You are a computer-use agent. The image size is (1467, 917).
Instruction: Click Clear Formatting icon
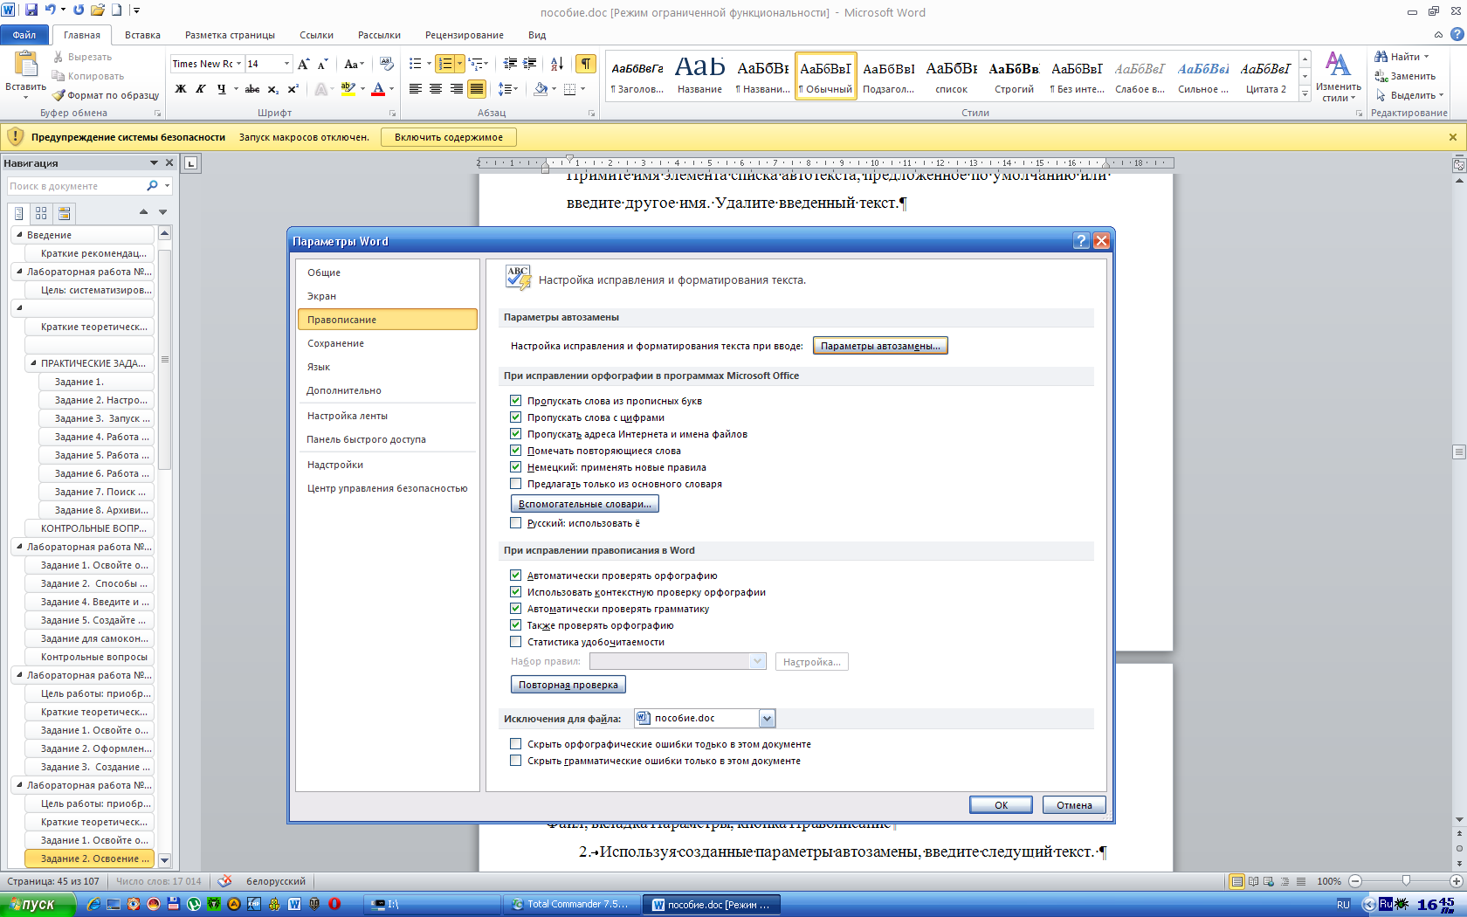click(x=387, y=64)
